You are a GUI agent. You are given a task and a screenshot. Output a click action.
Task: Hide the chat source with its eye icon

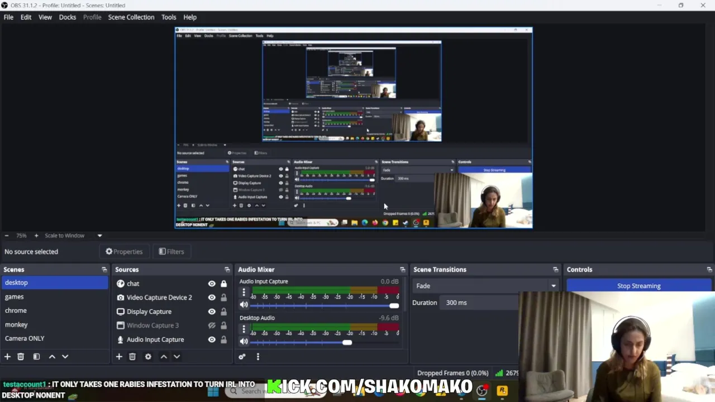click(212, 284)
